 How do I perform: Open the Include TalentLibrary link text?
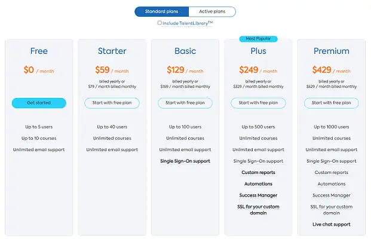(188, 23)
